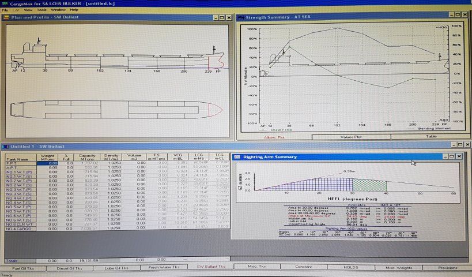
Task: Open the Window menu
Action: (x=58, y=10)
